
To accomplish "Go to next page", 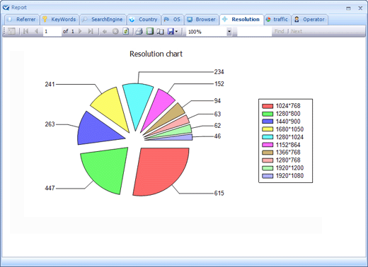I will click(80, 31).
